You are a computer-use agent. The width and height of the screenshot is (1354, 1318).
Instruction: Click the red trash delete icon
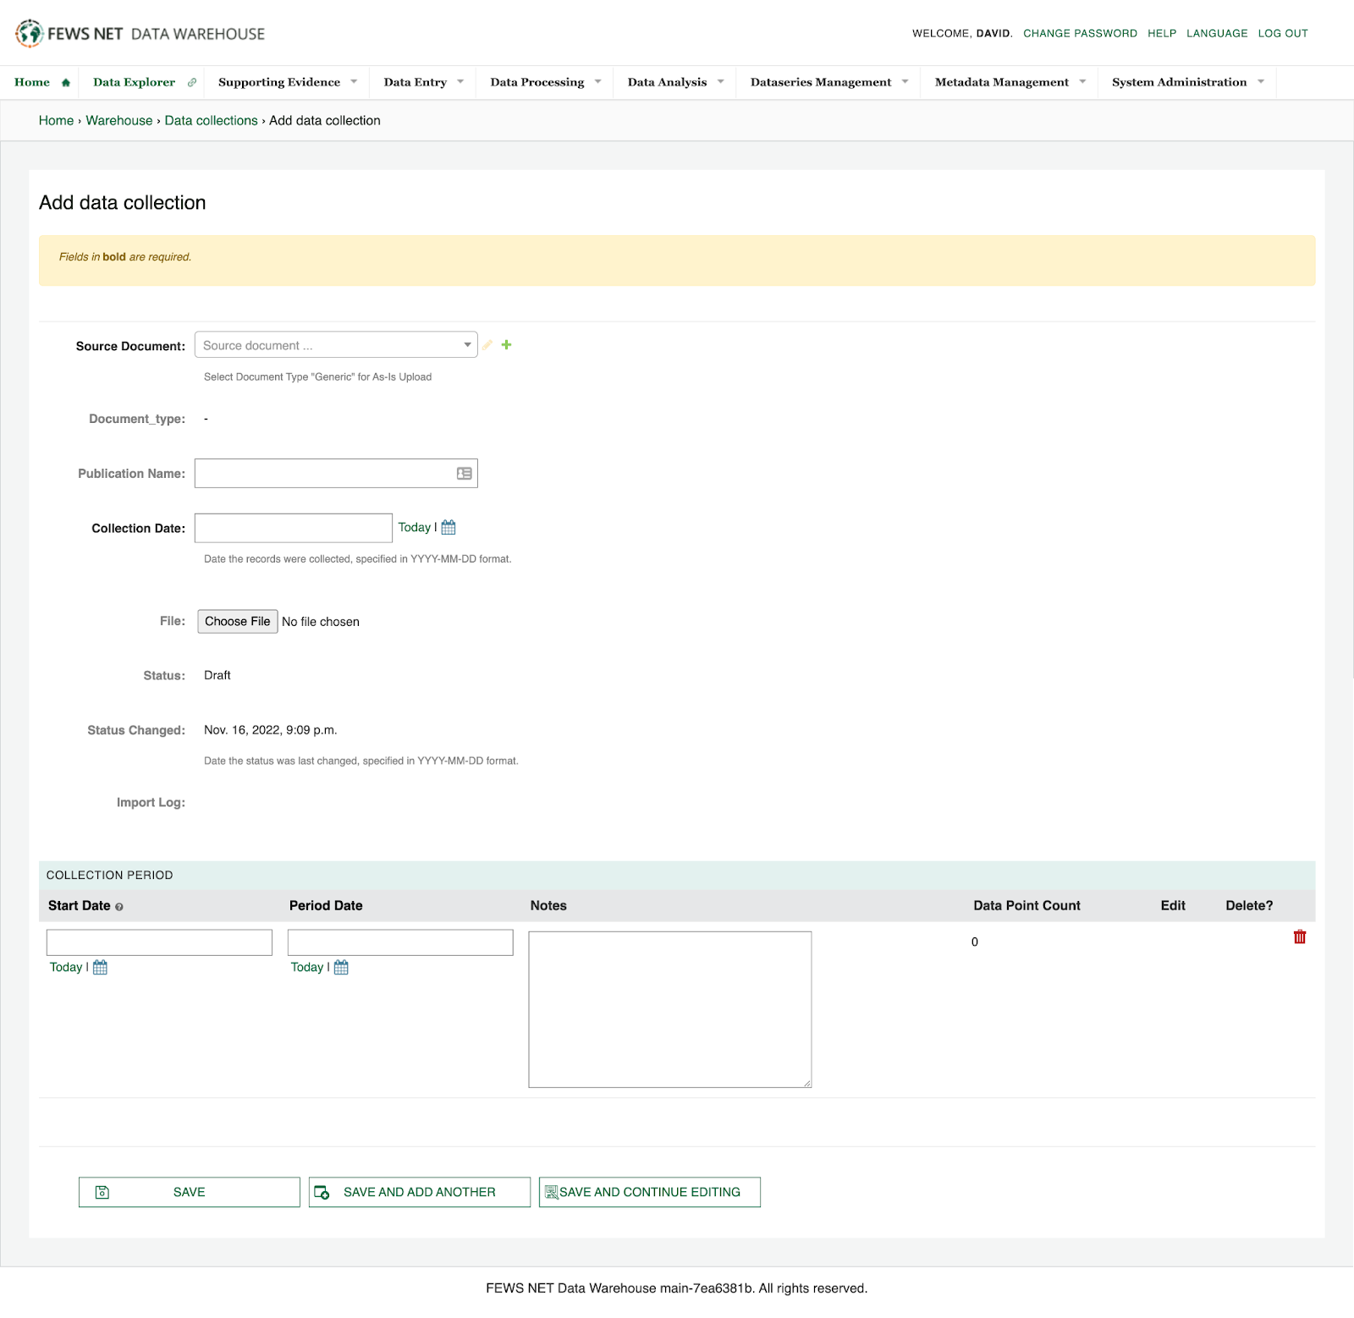pyautogui.click(x=1300, y=937)
